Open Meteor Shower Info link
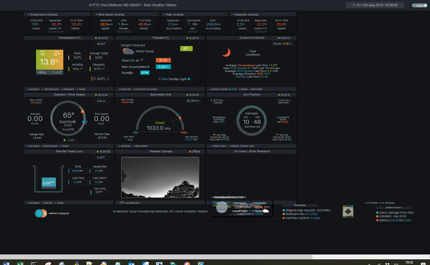The image size is (430, 265). 242,146
